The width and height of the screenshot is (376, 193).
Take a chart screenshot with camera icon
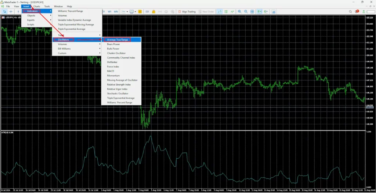[274, 11]
